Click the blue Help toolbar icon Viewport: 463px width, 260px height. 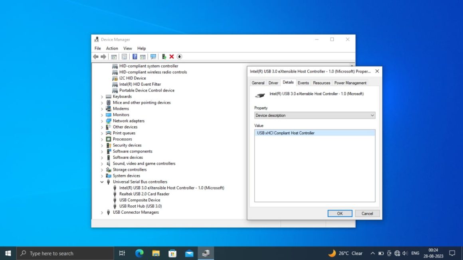pyautogui.click(x=135, y=57)
